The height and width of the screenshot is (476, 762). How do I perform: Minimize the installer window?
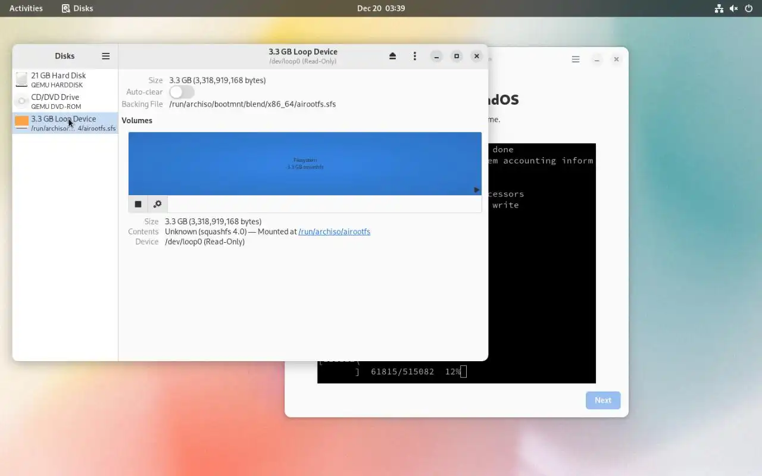[597, 59]
